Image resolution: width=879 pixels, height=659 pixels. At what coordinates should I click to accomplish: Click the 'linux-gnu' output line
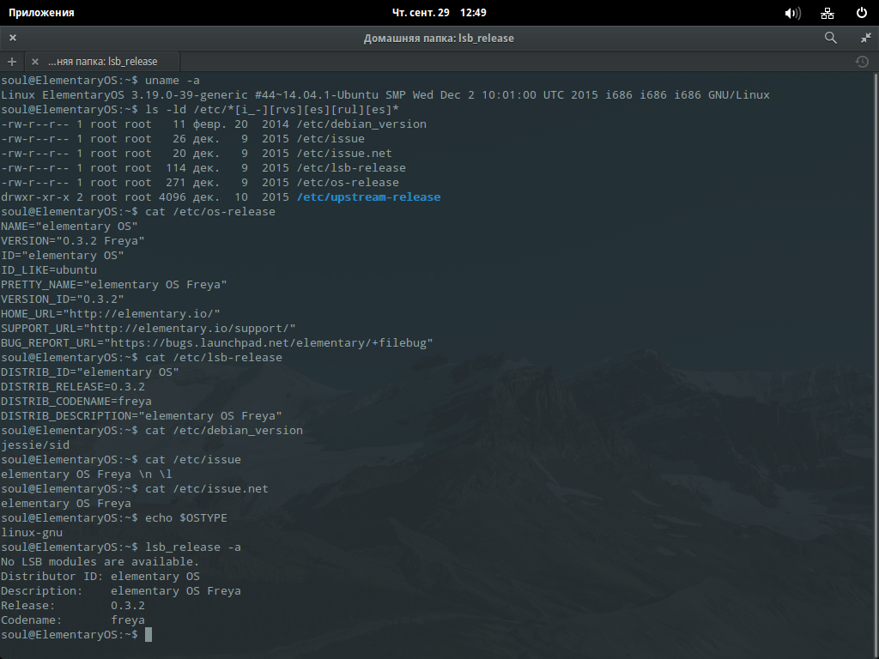32,532
